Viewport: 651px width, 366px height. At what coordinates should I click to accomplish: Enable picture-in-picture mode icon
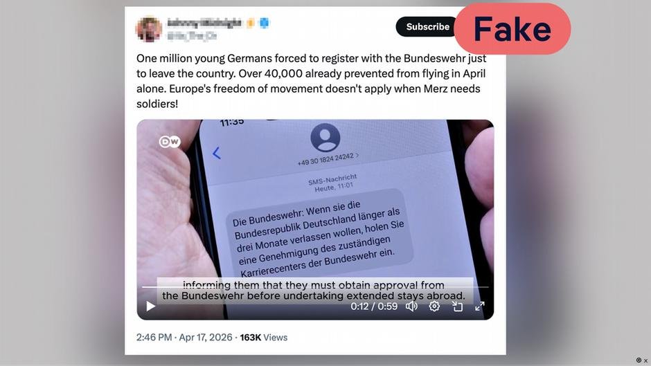click(457, 306)
